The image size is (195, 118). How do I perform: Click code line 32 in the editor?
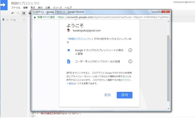point(59,113)
